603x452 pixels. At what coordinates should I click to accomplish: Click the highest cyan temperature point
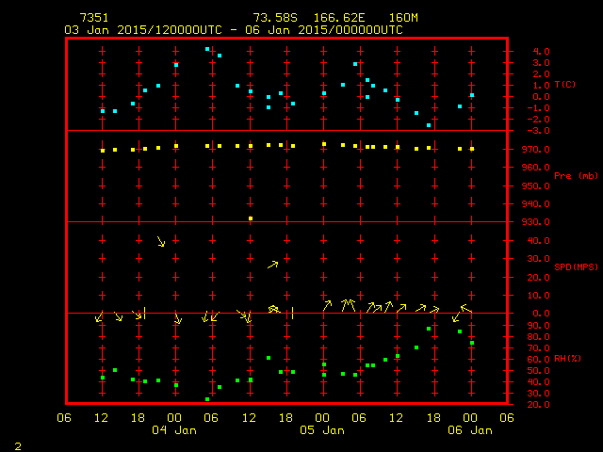click(x=207, y=49)
